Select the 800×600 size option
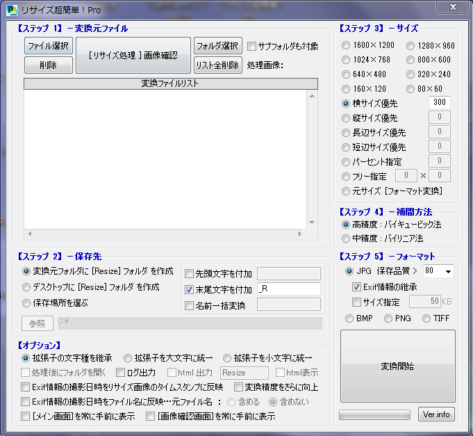The width and height of the screenshot is (473, 436). [410, 60]
